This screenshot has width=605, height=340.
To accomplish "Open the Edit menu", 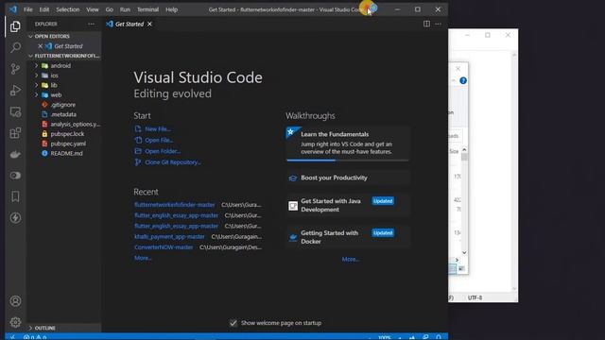I will click(x=44, y=9).
